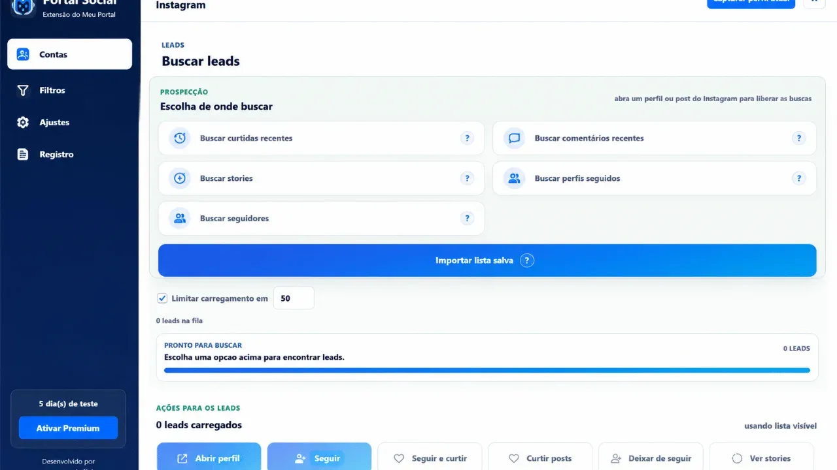
Task: Open help icon for Buscar curtidas recentes
Action: (467, 138)
